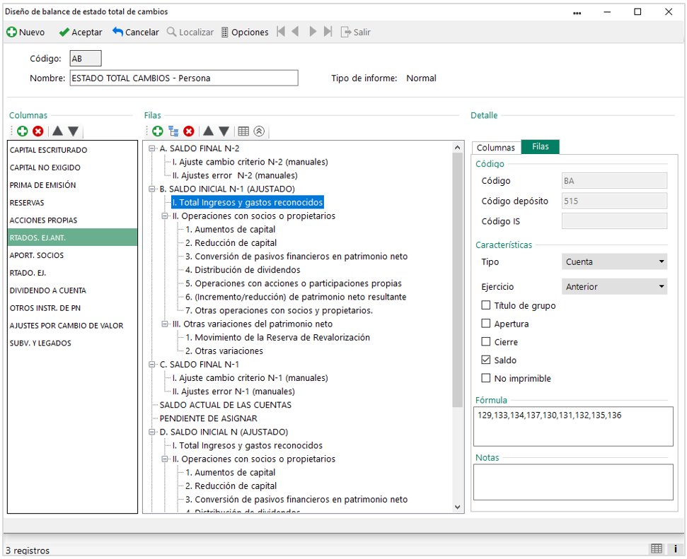Click grid icon in status bar

(657, 548)
